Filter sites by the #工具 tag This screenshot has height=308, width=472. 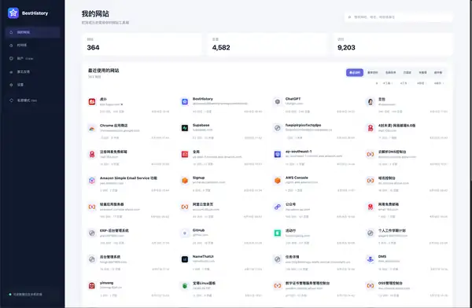point(387,83)
